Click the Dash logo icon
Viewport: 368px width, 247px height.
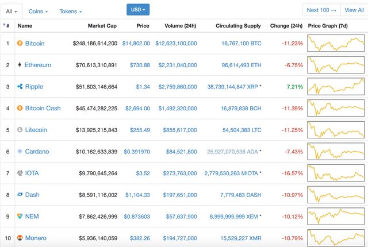pos(20,195)
